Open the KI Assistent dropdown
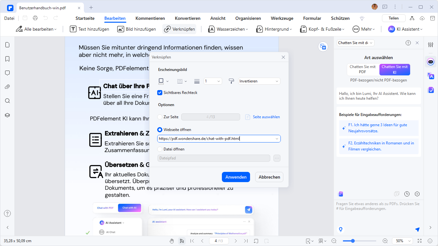 [x=405, y=29]
